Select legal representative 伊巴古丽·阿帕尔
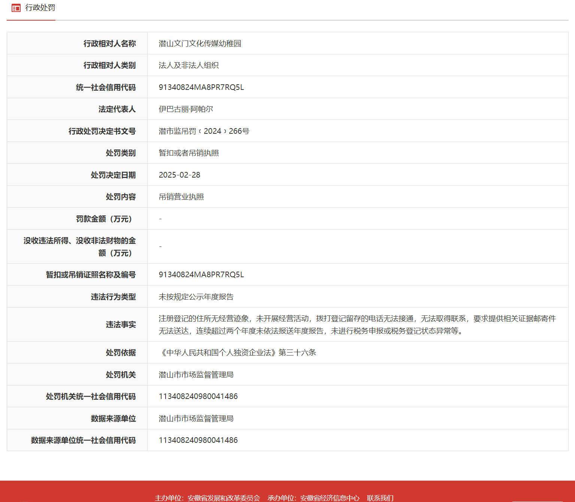 (x=186, y=109)
